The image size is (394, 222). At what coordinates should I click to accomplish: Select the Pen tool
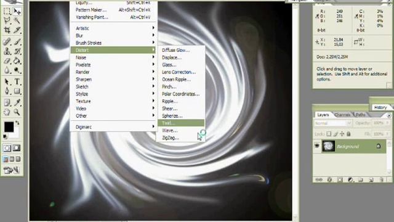click(x=7, y=91)
